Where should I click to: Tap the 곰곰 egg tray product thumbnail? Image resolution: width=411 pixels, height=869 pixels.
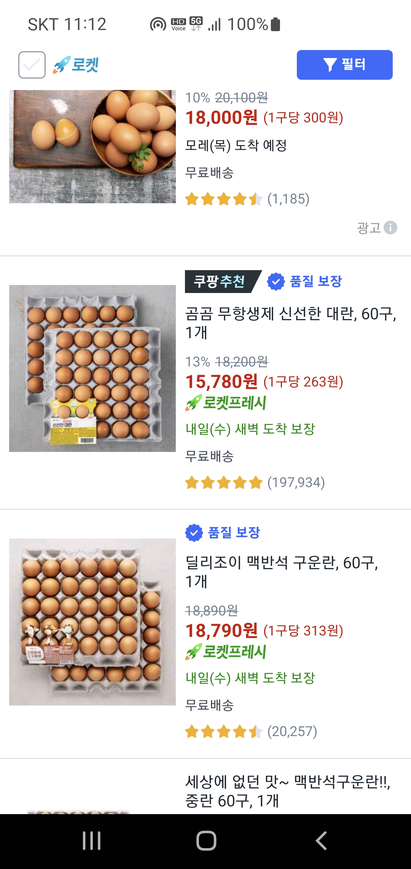coord(92,368)
